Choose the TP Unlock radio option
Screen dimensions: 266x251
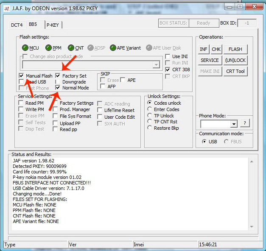click(x=149, y=115)
